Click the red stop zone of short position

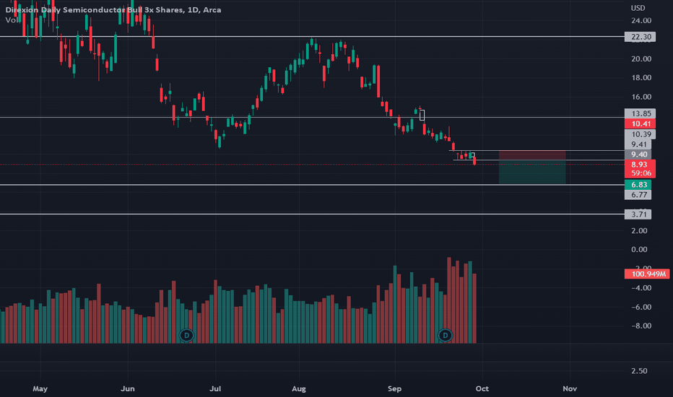532,155
